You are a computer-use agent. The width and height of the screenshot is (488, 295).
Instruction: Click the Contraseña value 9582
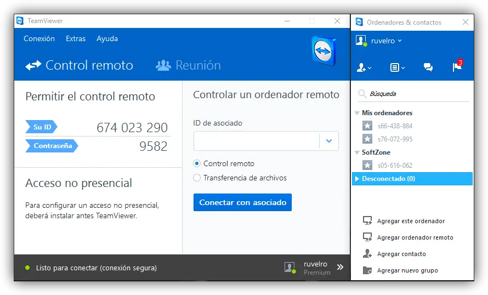click(x=153, y=146)
